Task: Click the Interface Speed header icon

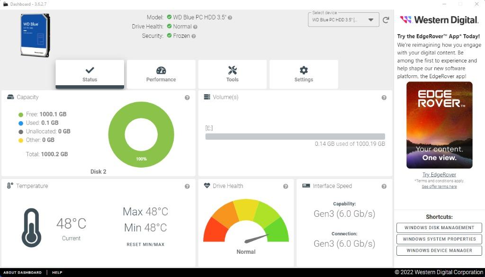Action: point(306,186)
